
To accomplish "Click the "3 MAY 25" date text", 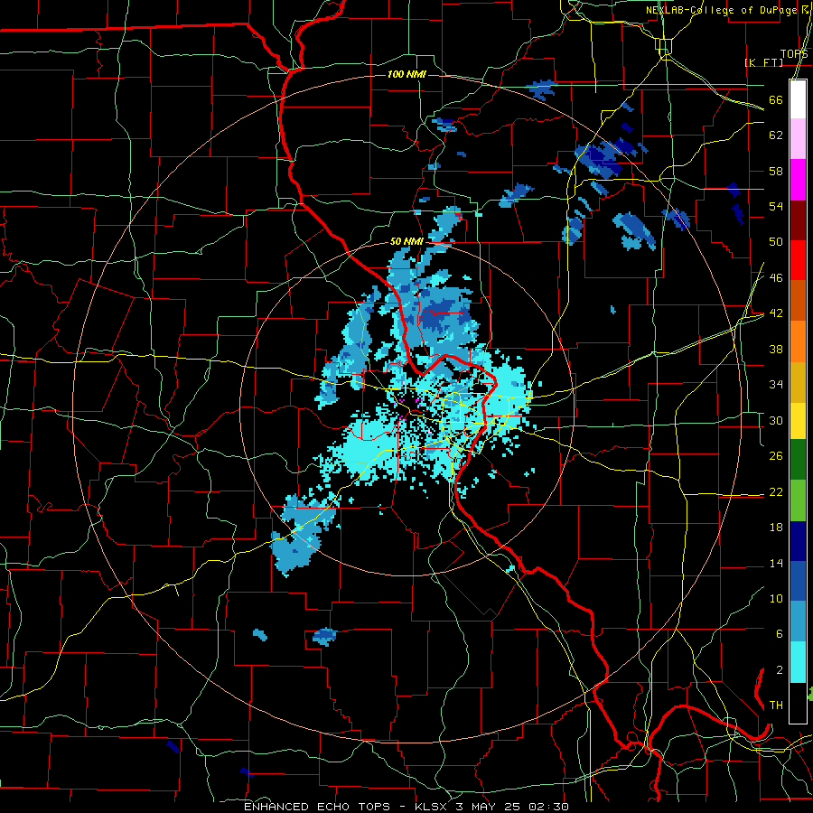I will tap(489, 807).
